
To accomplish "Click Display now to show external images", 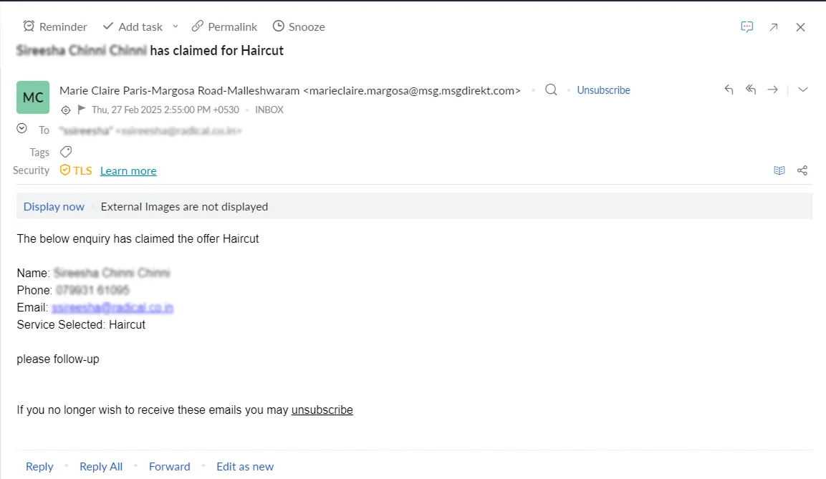I will 54,207.
